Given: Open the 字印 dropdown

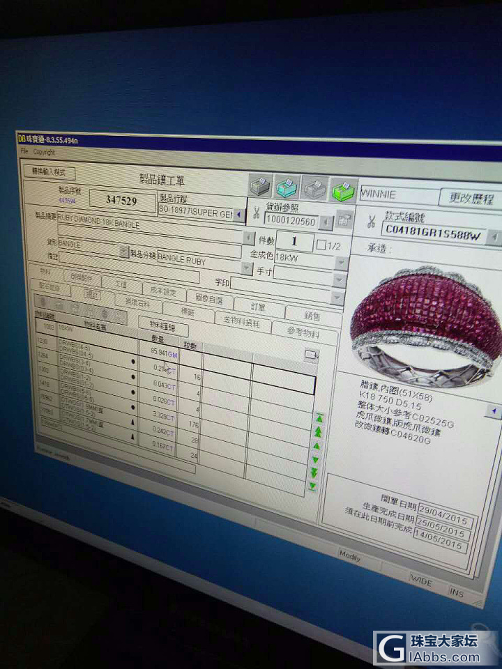Looking at the screenshot, I should pos(337,297).
